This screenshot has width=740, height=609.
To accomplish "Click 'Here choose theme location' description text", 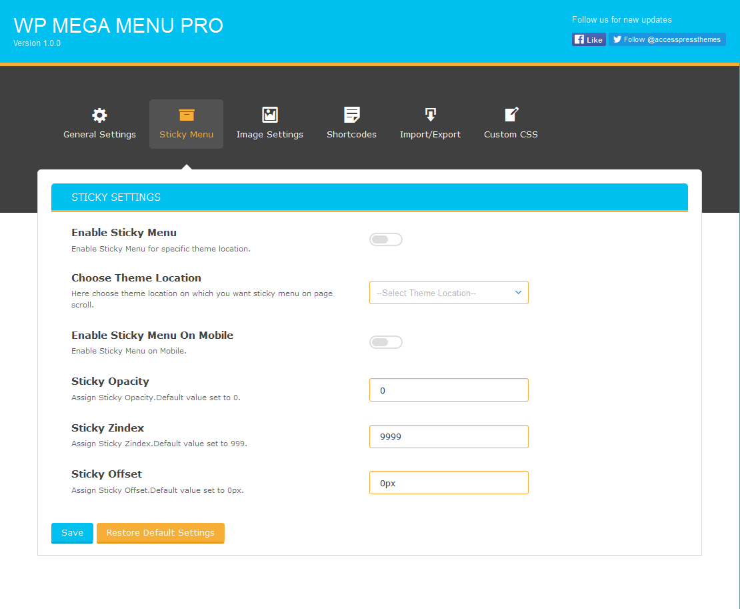I will click(202, 299).
